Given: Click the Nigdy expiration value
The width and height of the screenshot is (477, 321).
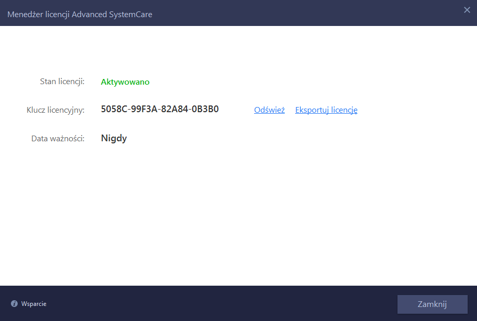Looking at the screenshot, I should pos(114,138).
